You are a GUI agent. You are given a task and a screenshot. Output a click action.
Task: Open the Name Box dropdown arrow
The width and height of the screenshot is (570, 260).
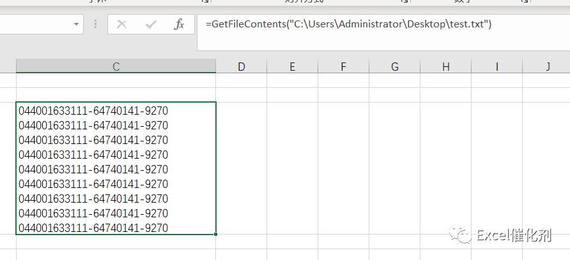pos(76,24)
